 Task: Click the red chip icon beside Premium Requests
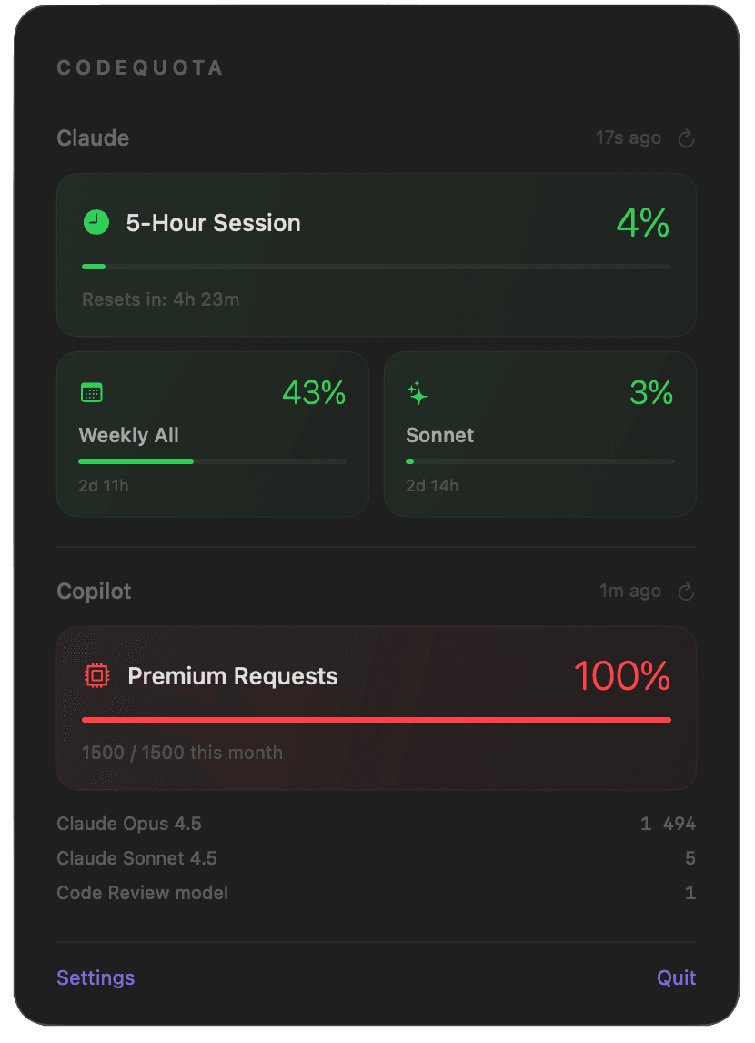(x=97, y=675)
